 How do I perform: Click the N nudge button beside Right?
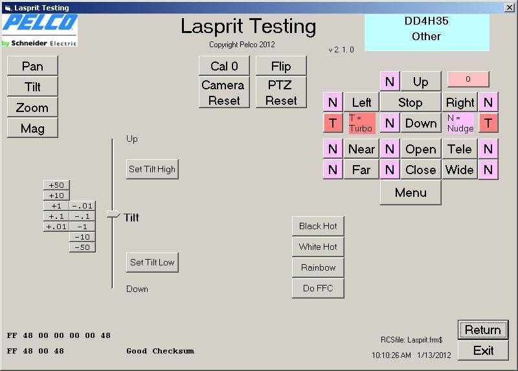tap(488, 102)
